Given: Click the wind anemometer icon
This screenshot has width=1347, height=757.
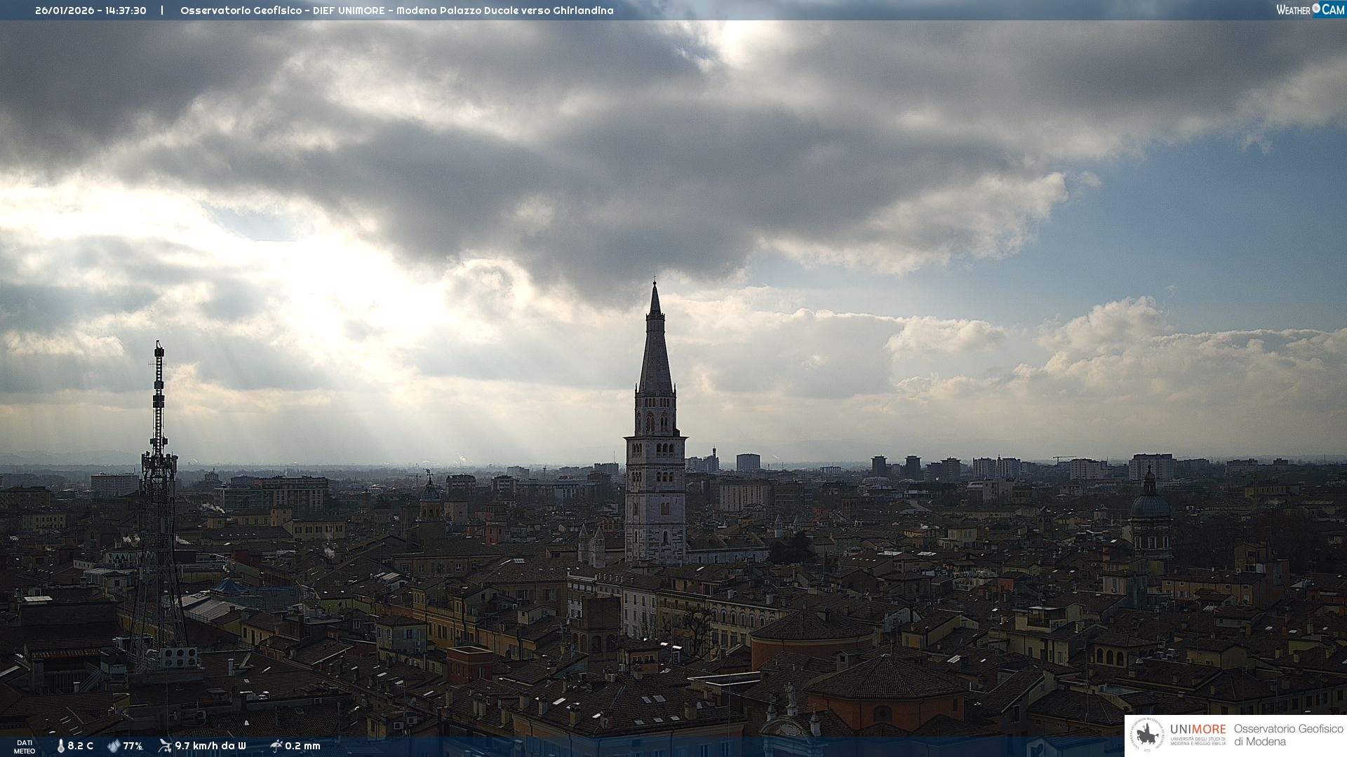Looking at the screenshot, I should tap(165, 746).
